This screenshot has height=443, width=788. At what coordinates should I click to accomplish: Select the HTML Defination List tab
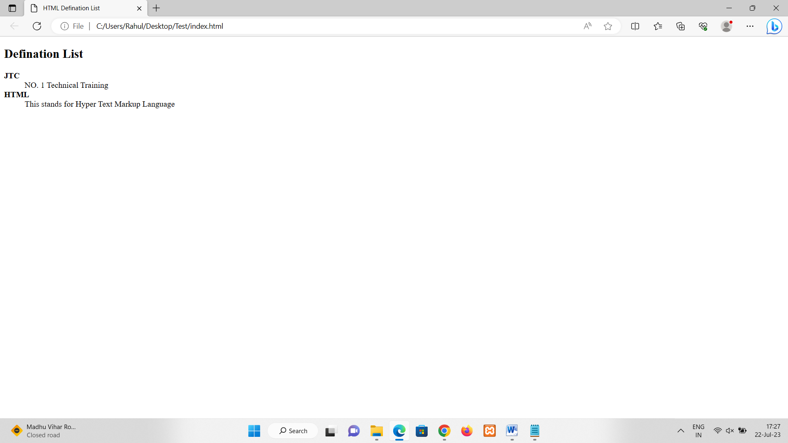point(86,8)
